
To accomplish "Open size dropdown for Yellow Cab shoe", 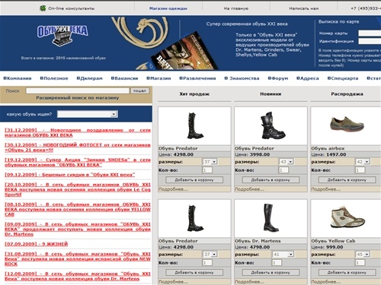I will pos(363,255).
